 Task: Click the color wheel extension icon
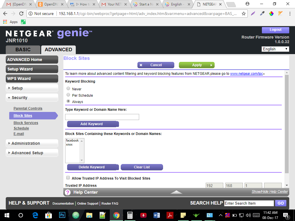point(271,14)
